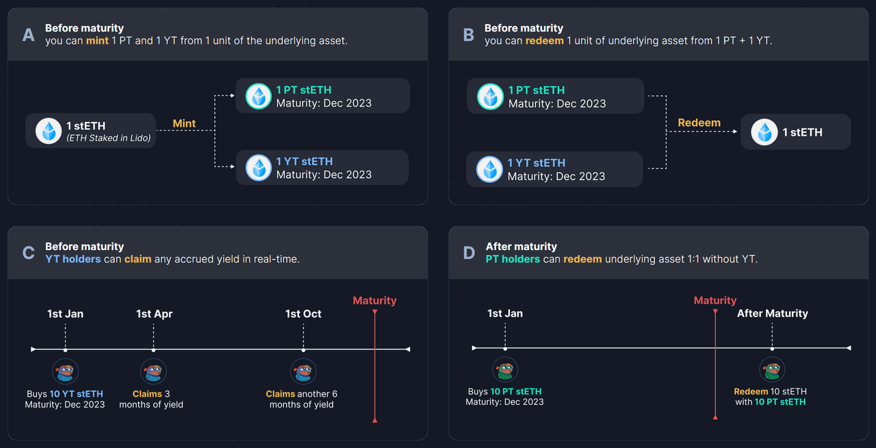This screenshot has height=448, width=876.
Task: Select the 1 YT stETH token icon in section A
Action: [x=259, y=168]
